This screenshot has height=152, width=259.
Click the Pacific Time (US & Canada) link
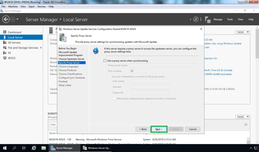pos(218,70)
